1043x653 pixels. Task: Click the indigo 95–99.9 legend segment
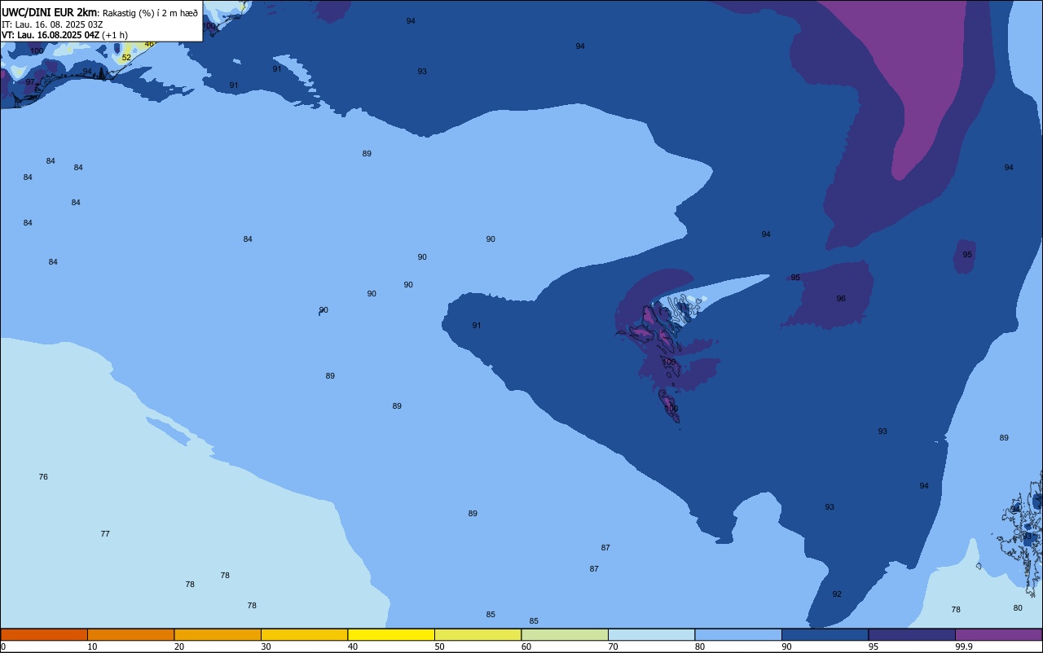(912, 634)
